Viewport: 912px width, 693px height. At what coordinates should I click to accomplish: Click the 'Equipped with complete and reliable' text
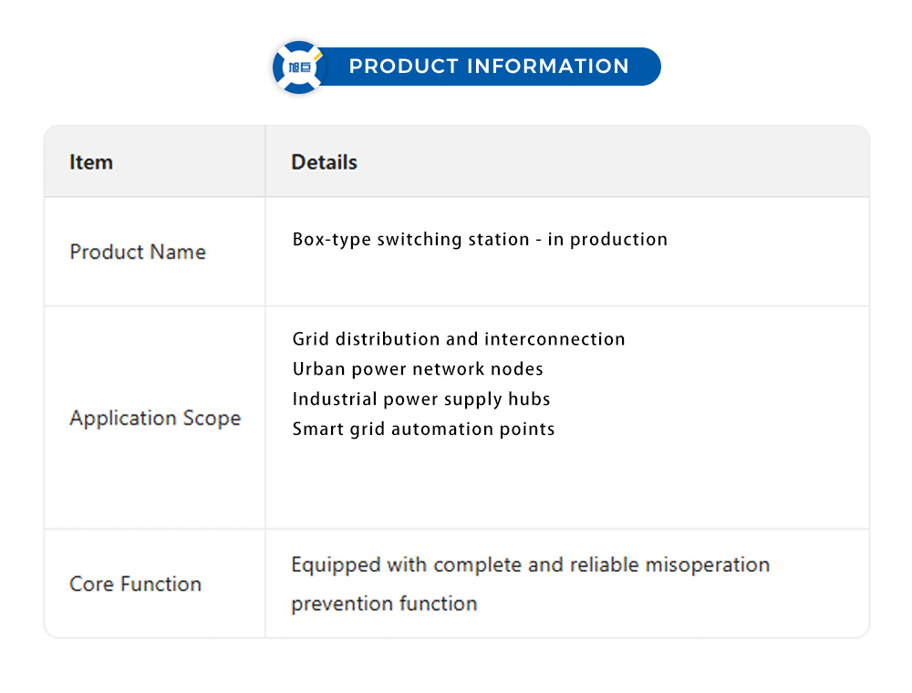[465, 565]
